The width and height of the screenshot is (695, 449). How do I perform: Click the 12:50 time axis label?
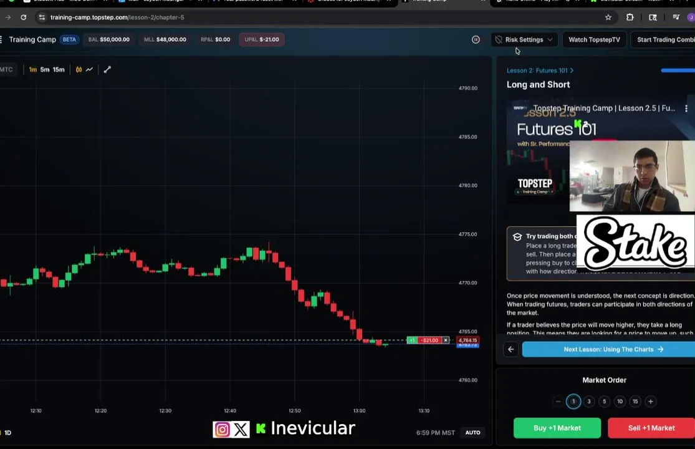coord(294,411)
